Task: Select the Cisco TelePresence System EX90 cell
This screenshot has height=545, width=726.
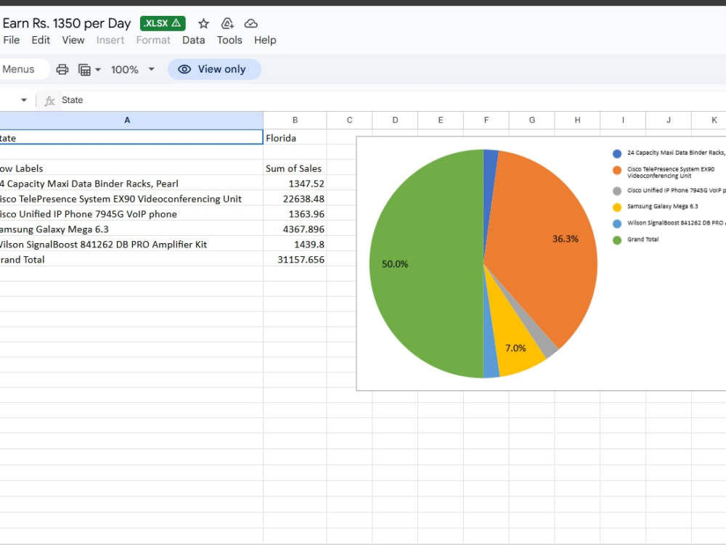Action: [x=131, y=199]
